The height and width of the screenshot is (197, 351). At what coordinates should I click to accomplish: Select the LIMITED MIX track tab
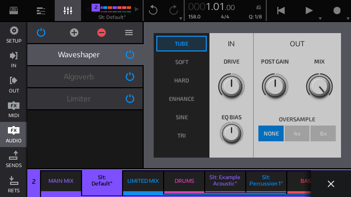143,181
